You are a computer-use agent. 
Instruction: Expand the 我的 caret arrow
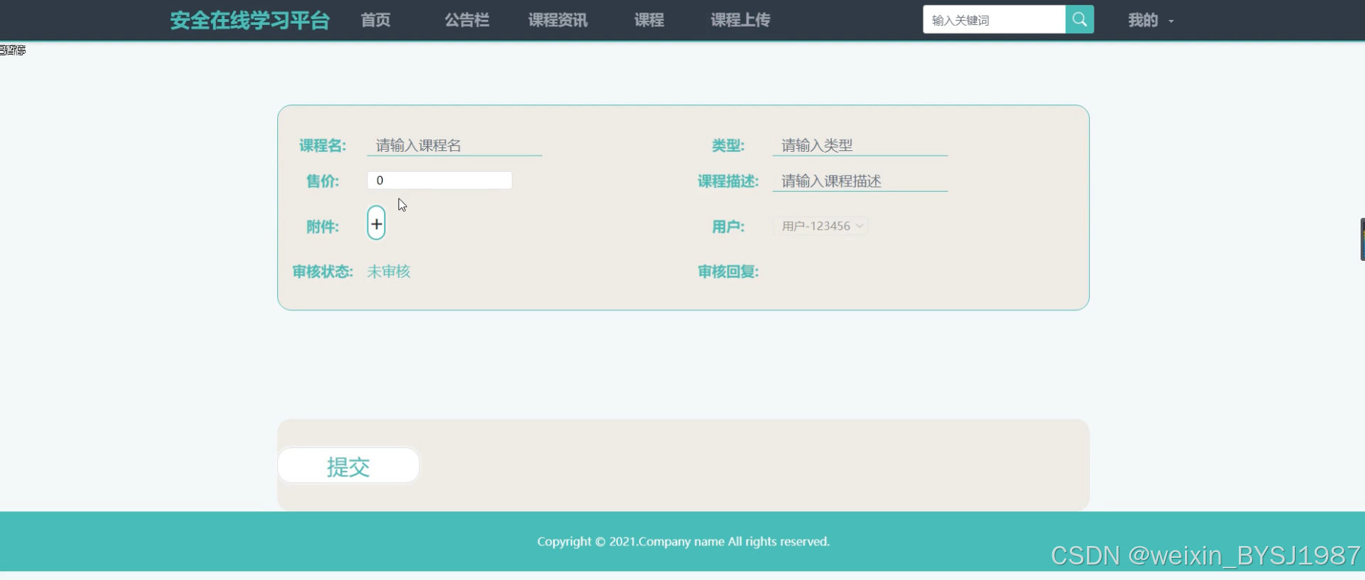coord(1171,21)
